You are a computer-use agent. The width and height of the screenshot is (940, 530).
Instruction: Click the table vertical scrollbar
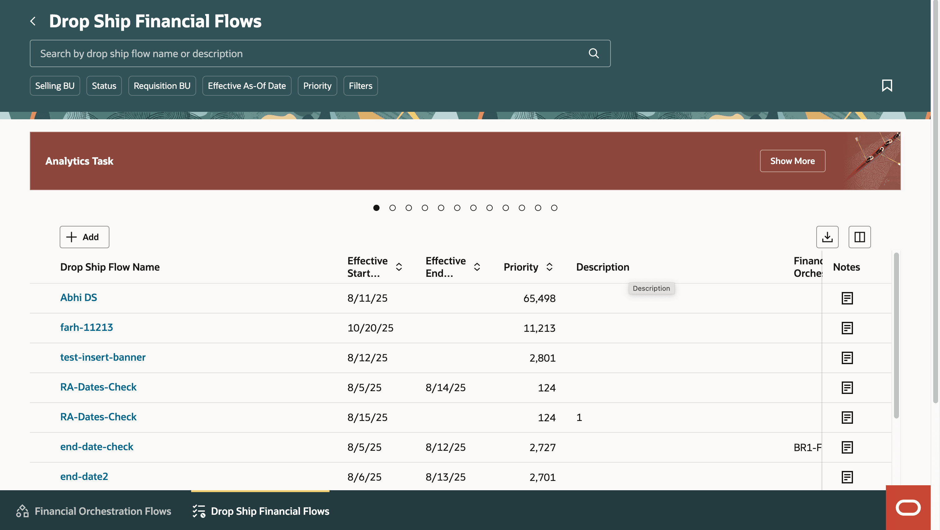pos(896,336)
